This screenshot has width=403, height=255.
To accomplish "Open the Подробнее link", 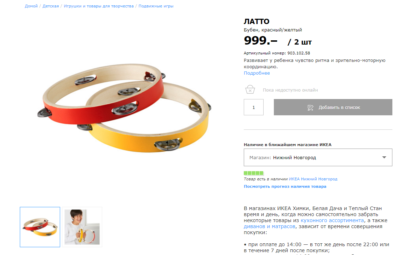I will (x=257, y=73).
